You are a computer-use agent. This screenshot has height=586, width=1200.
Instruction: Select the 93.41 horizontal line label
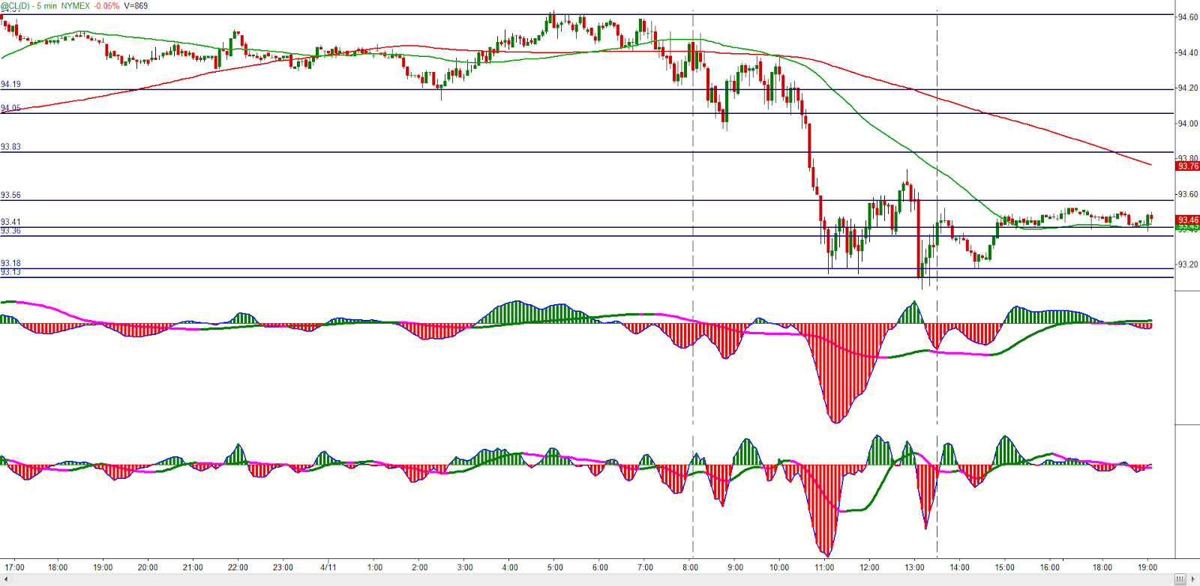coord(10,222)
